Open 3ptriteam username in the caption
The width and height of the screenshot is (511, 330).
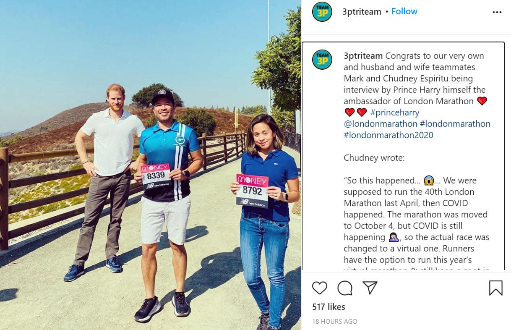point(363,56)
